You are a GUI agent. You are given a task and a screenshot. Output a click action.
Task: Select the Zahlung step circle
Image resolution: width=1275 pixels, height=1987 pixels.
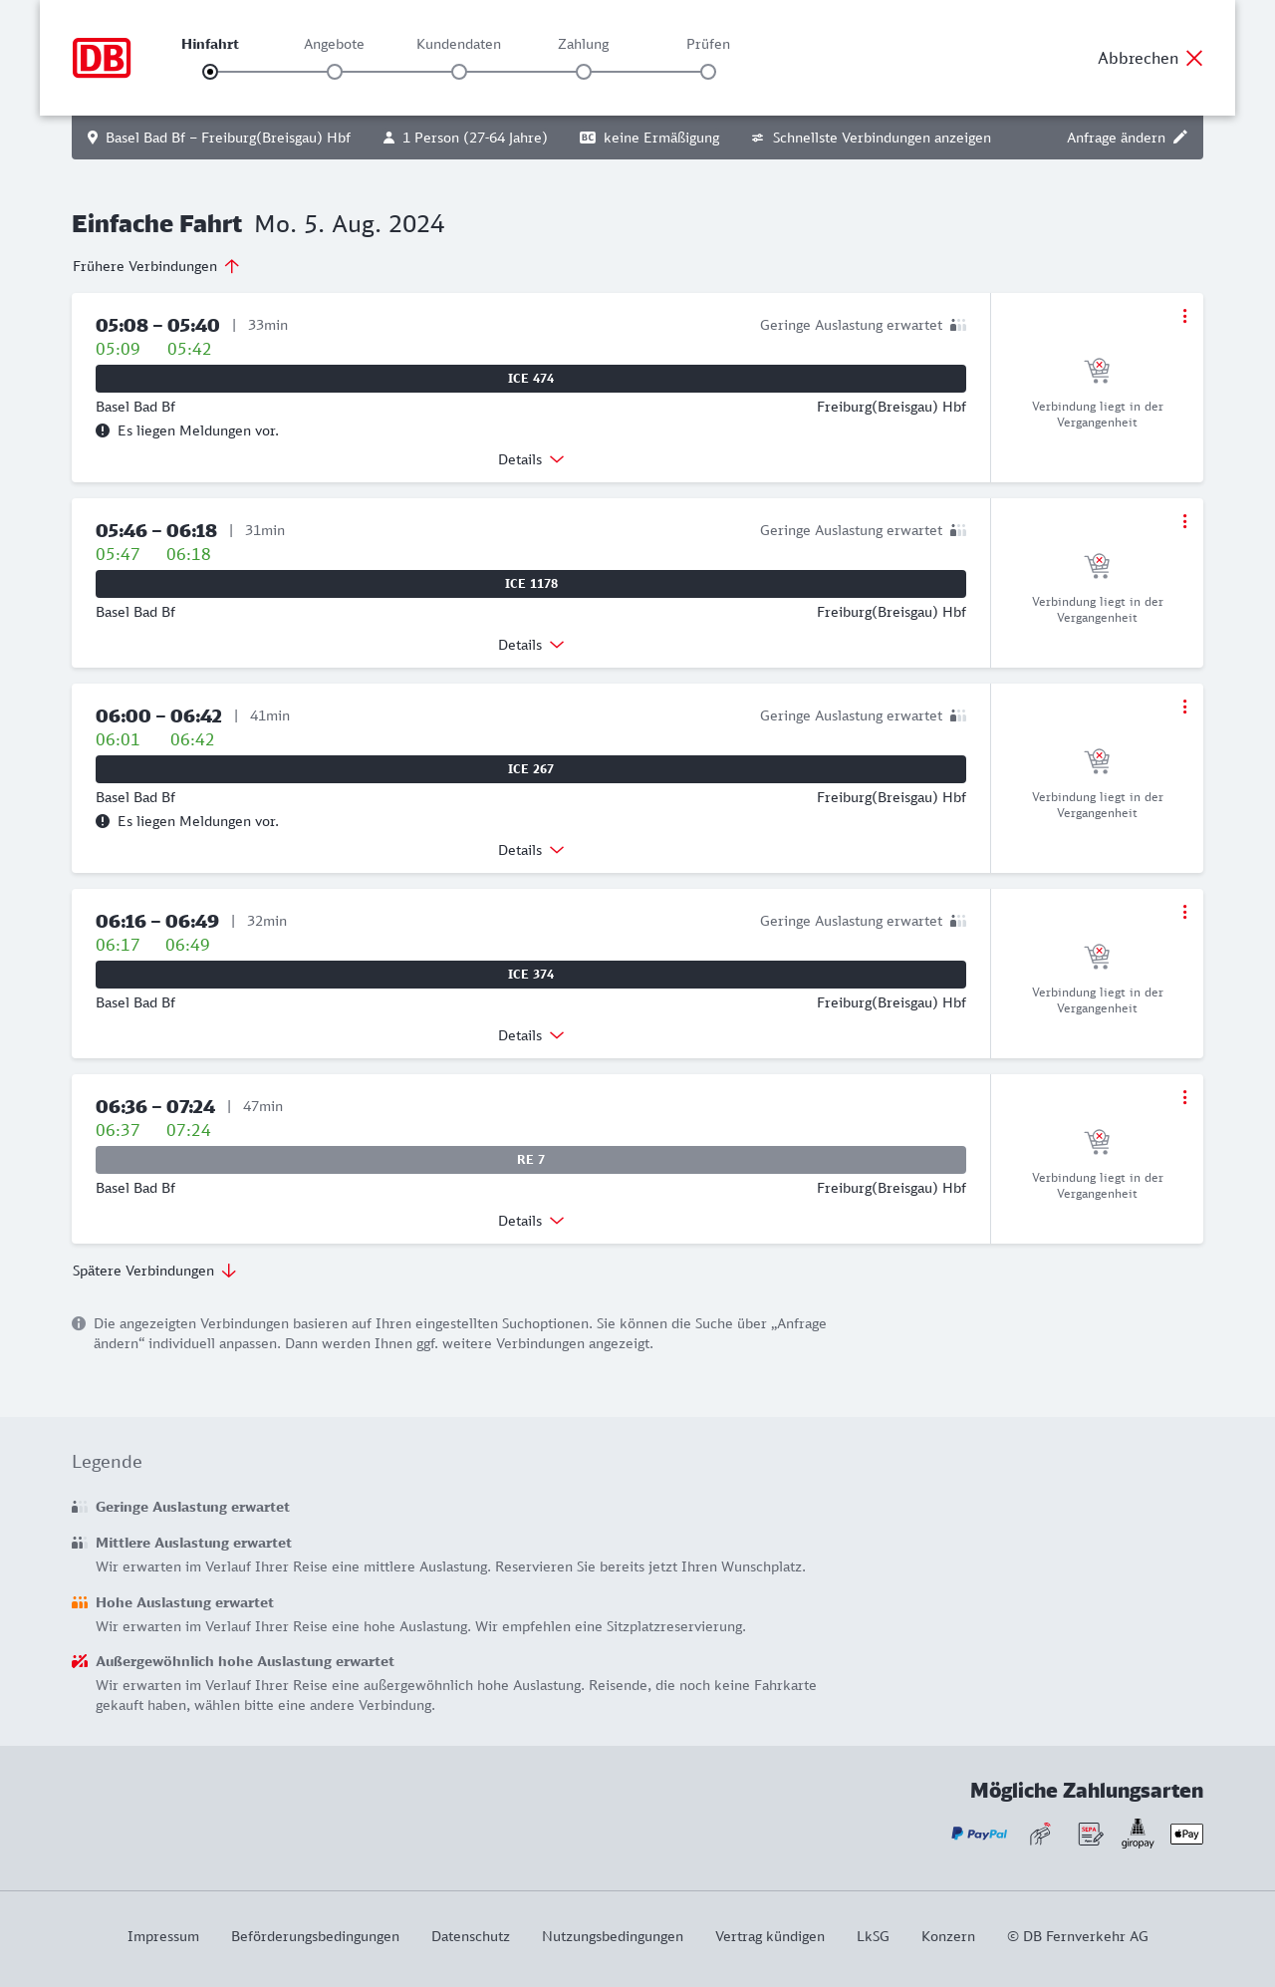coord(584,72)
